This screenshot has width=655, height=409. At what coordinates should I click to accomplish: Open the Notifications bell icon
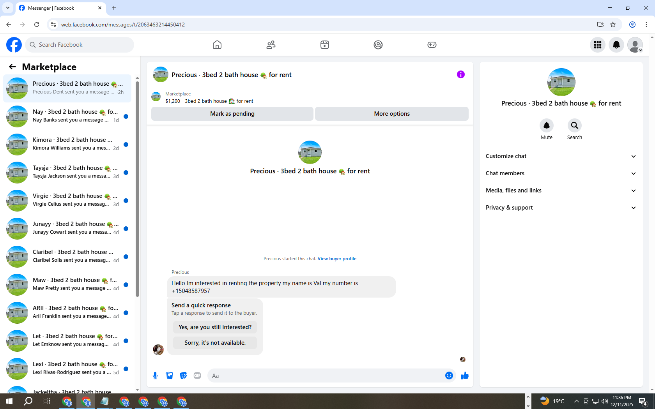[616, 45]
